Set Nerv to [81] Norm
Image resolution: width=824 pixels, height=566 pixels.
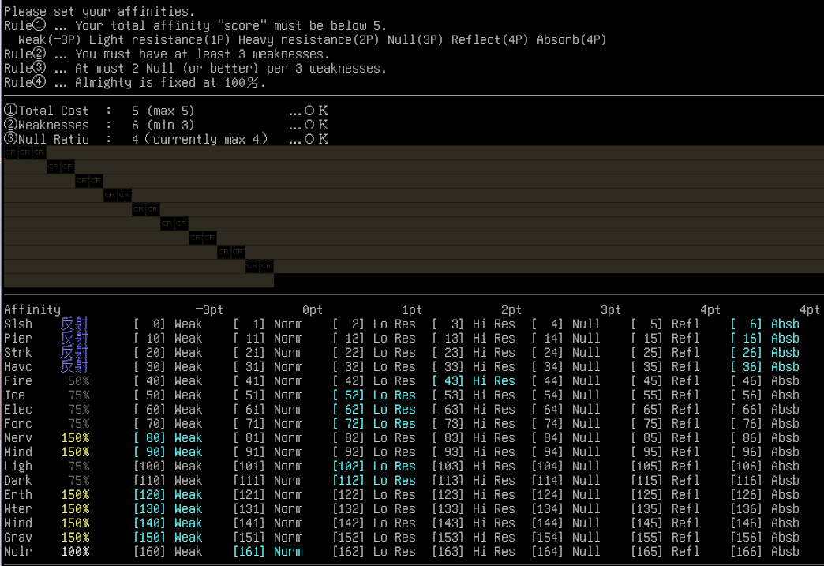click(x=268, y=438)
